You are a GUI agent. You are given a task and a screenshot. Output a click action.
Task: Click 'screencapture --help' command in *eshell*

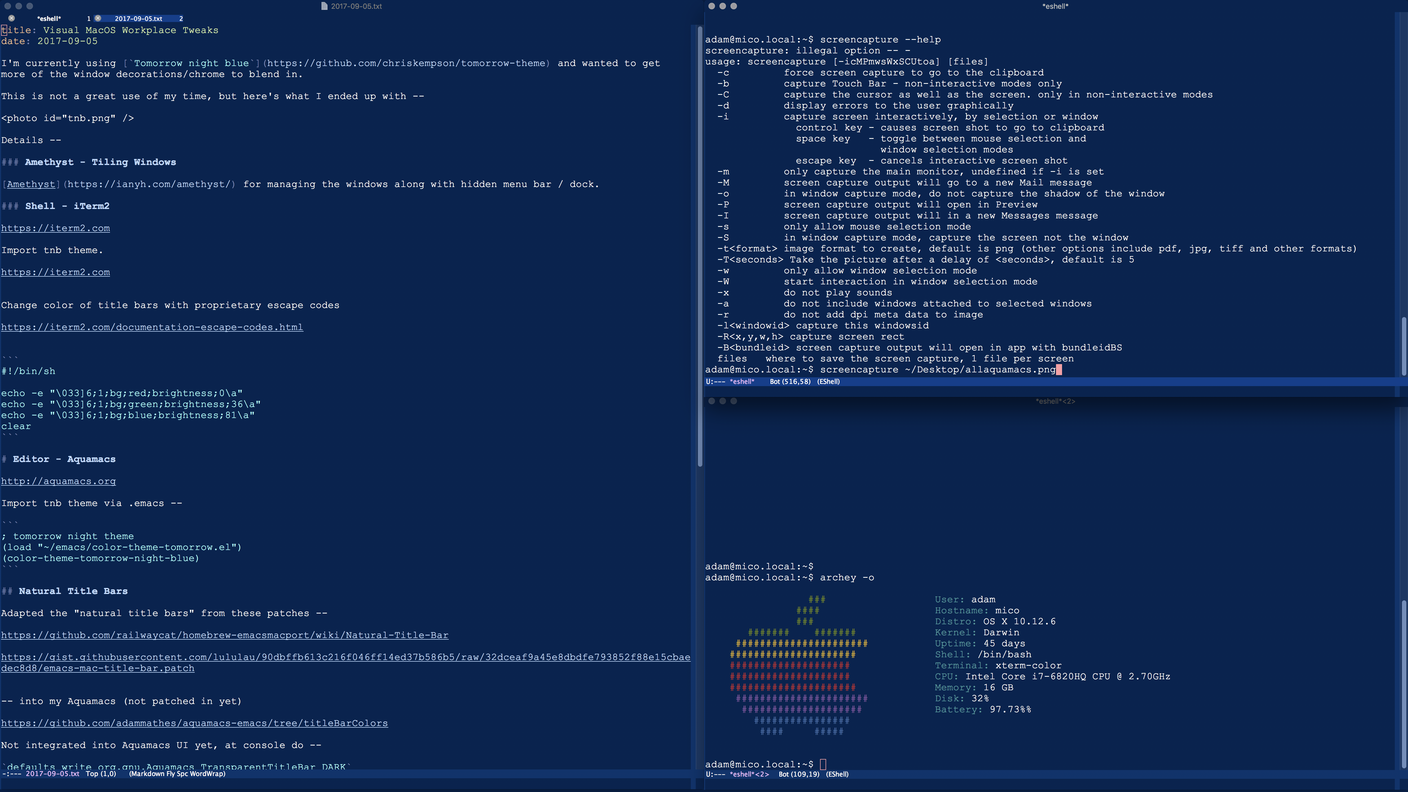(880, 40)
